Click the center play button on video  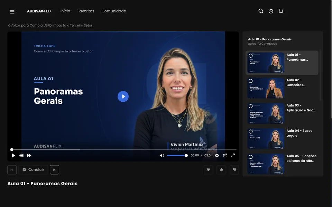pyautogui.click(x=123, y=97)
